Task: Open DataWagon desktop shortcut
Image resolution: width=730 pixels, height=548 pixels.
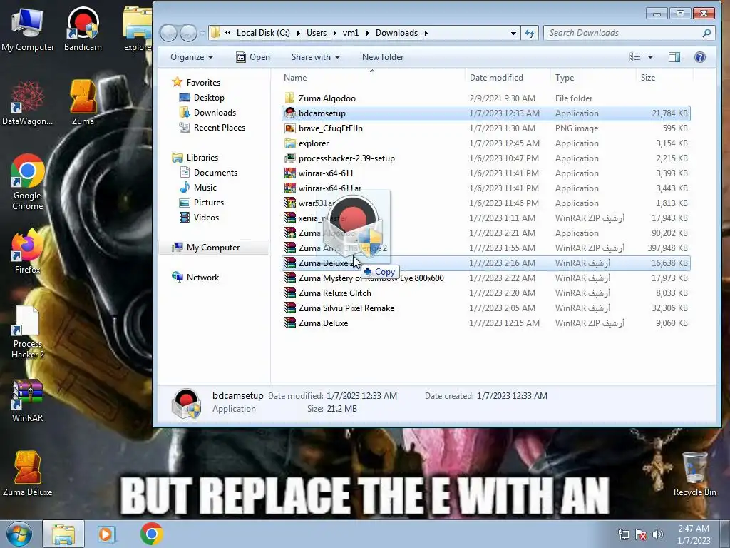Action: [x=28, y=103]
